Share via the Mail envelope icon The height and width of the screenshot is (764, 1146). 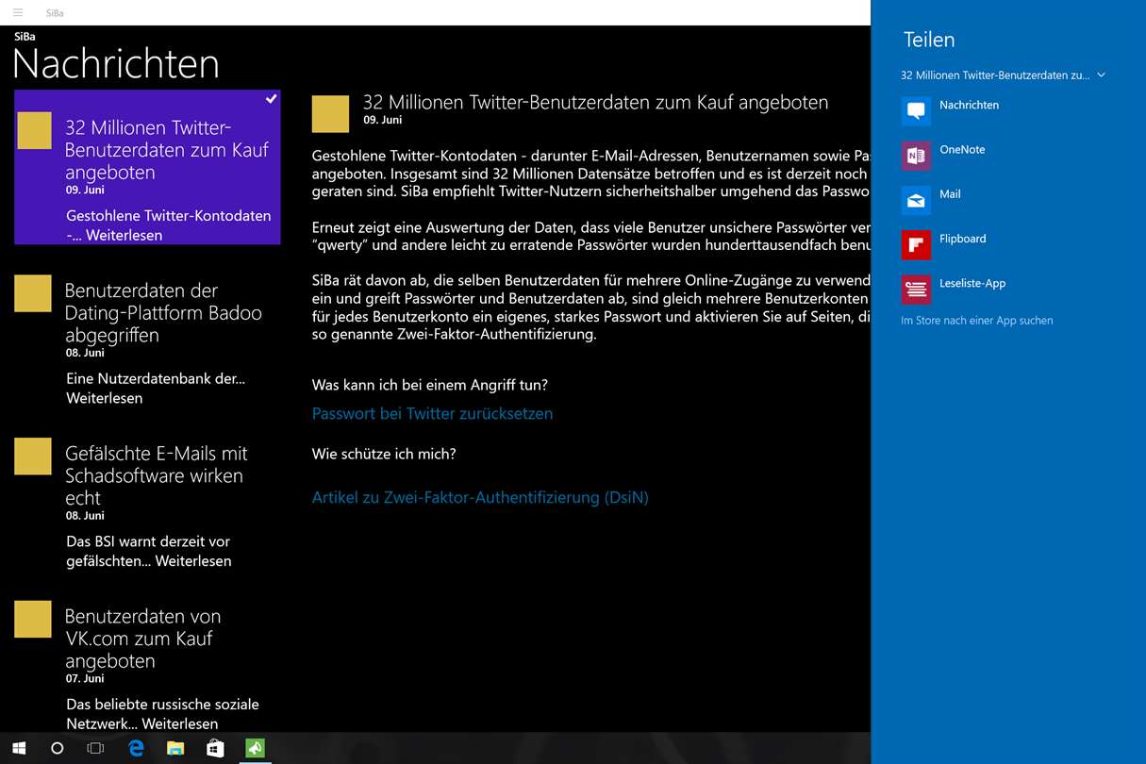[x=916, y=199]
